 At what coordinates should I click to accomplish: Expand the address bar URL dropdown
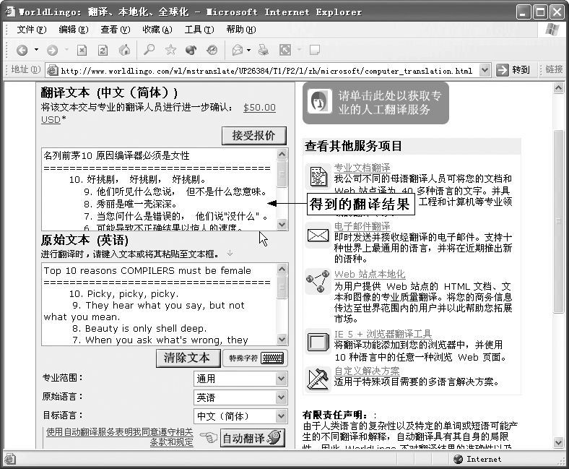(x=485, y=70)
